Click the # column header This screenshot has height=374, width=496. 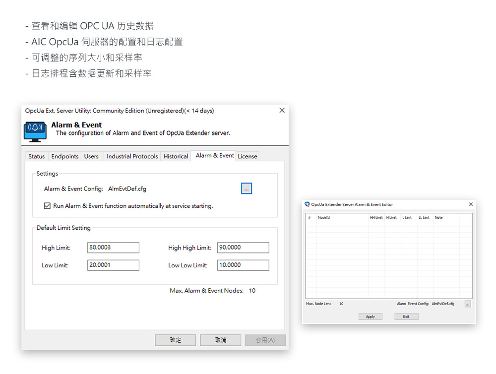(x=311, y=218)
